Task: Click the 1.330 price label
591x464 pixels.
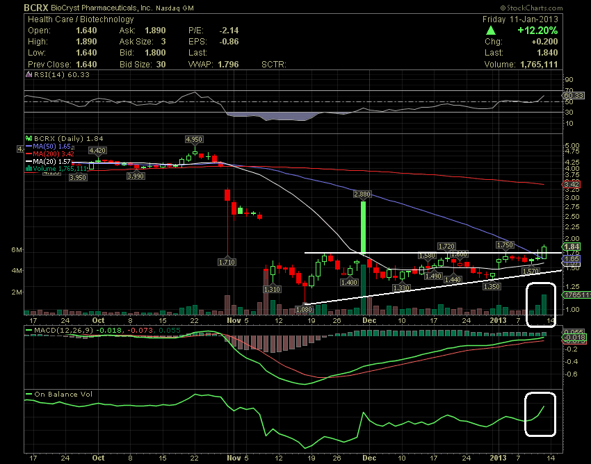Action: 400,288
